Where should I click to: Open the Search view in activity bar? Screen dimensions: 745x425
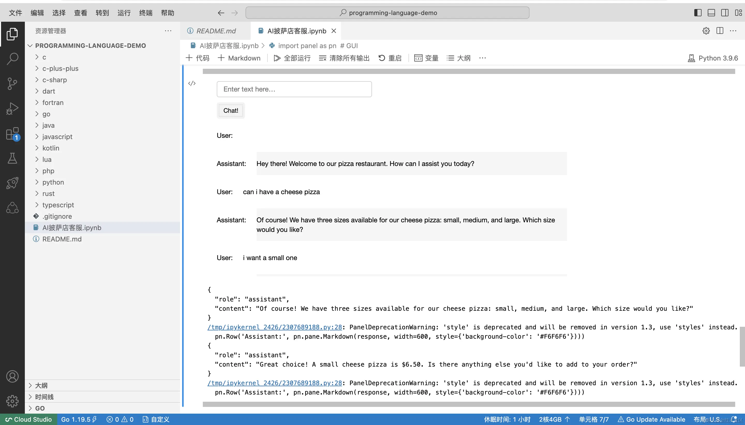click(12, 58)
